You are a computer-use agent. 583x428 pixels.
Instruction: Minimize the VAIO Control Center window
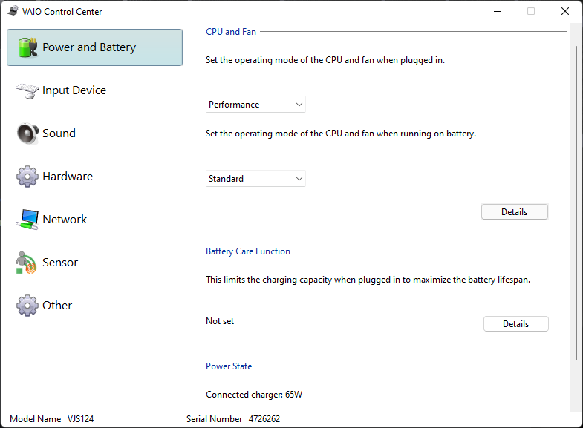click(x=498, y=12)
